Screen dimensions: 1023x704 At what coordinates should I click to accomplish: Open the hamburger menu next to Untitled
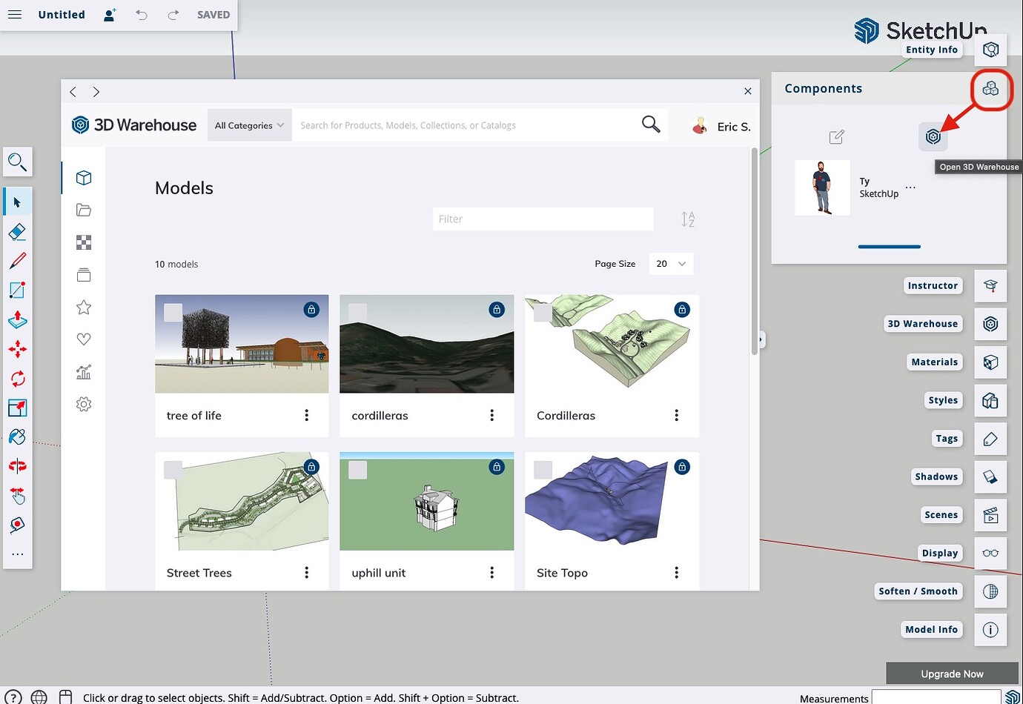click(14, 14)
